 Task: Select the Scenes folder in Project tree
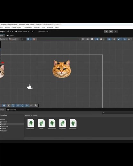[x=4, y=122]
